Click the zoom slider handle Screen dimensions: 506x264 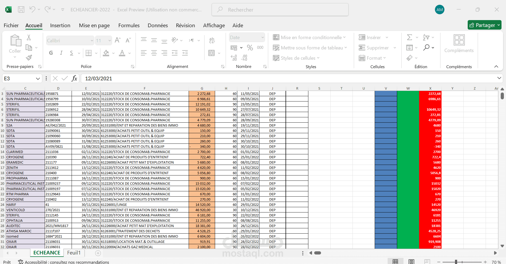tap(456, 262)
